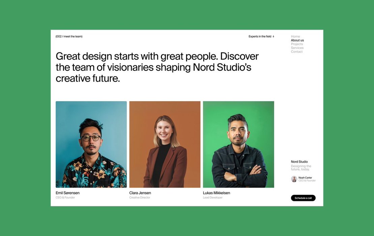
Task: Select Clara Jensen's portrait photo
Action: (x=165, y=144)
